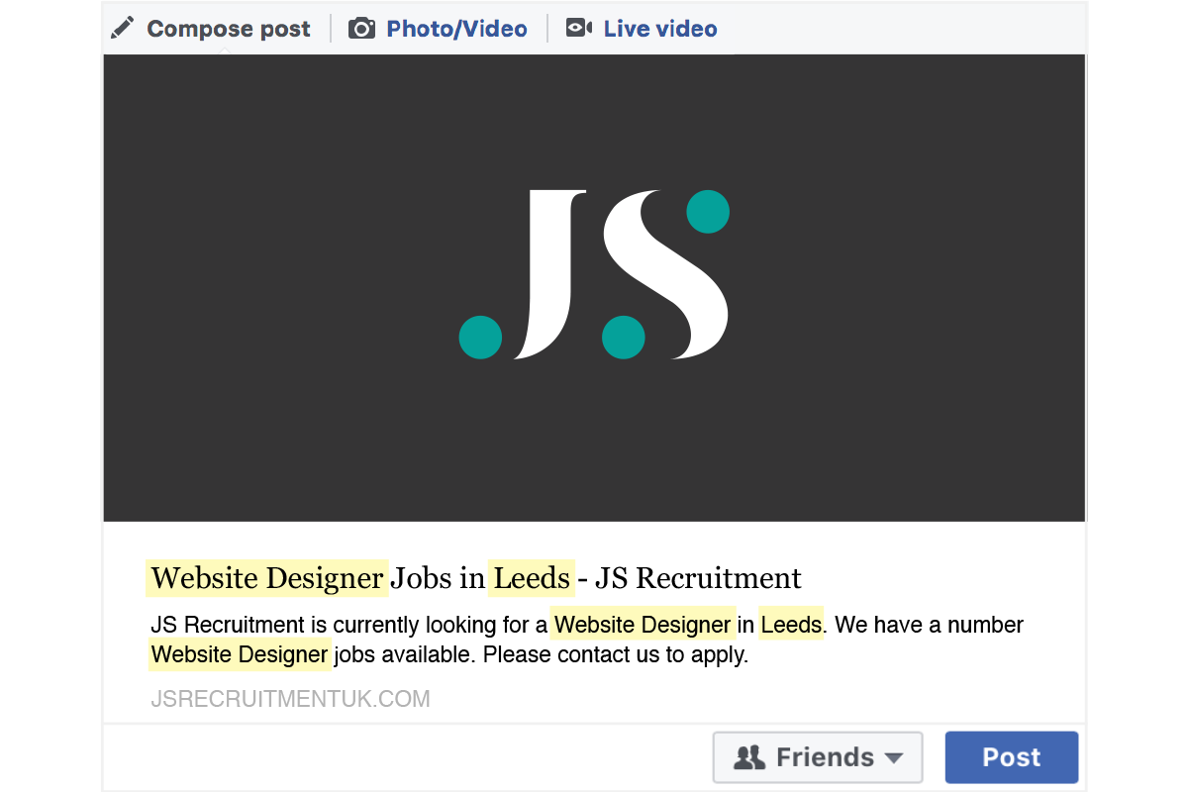
Task: Open the JS logo link preview image
Action: point(594,288)
